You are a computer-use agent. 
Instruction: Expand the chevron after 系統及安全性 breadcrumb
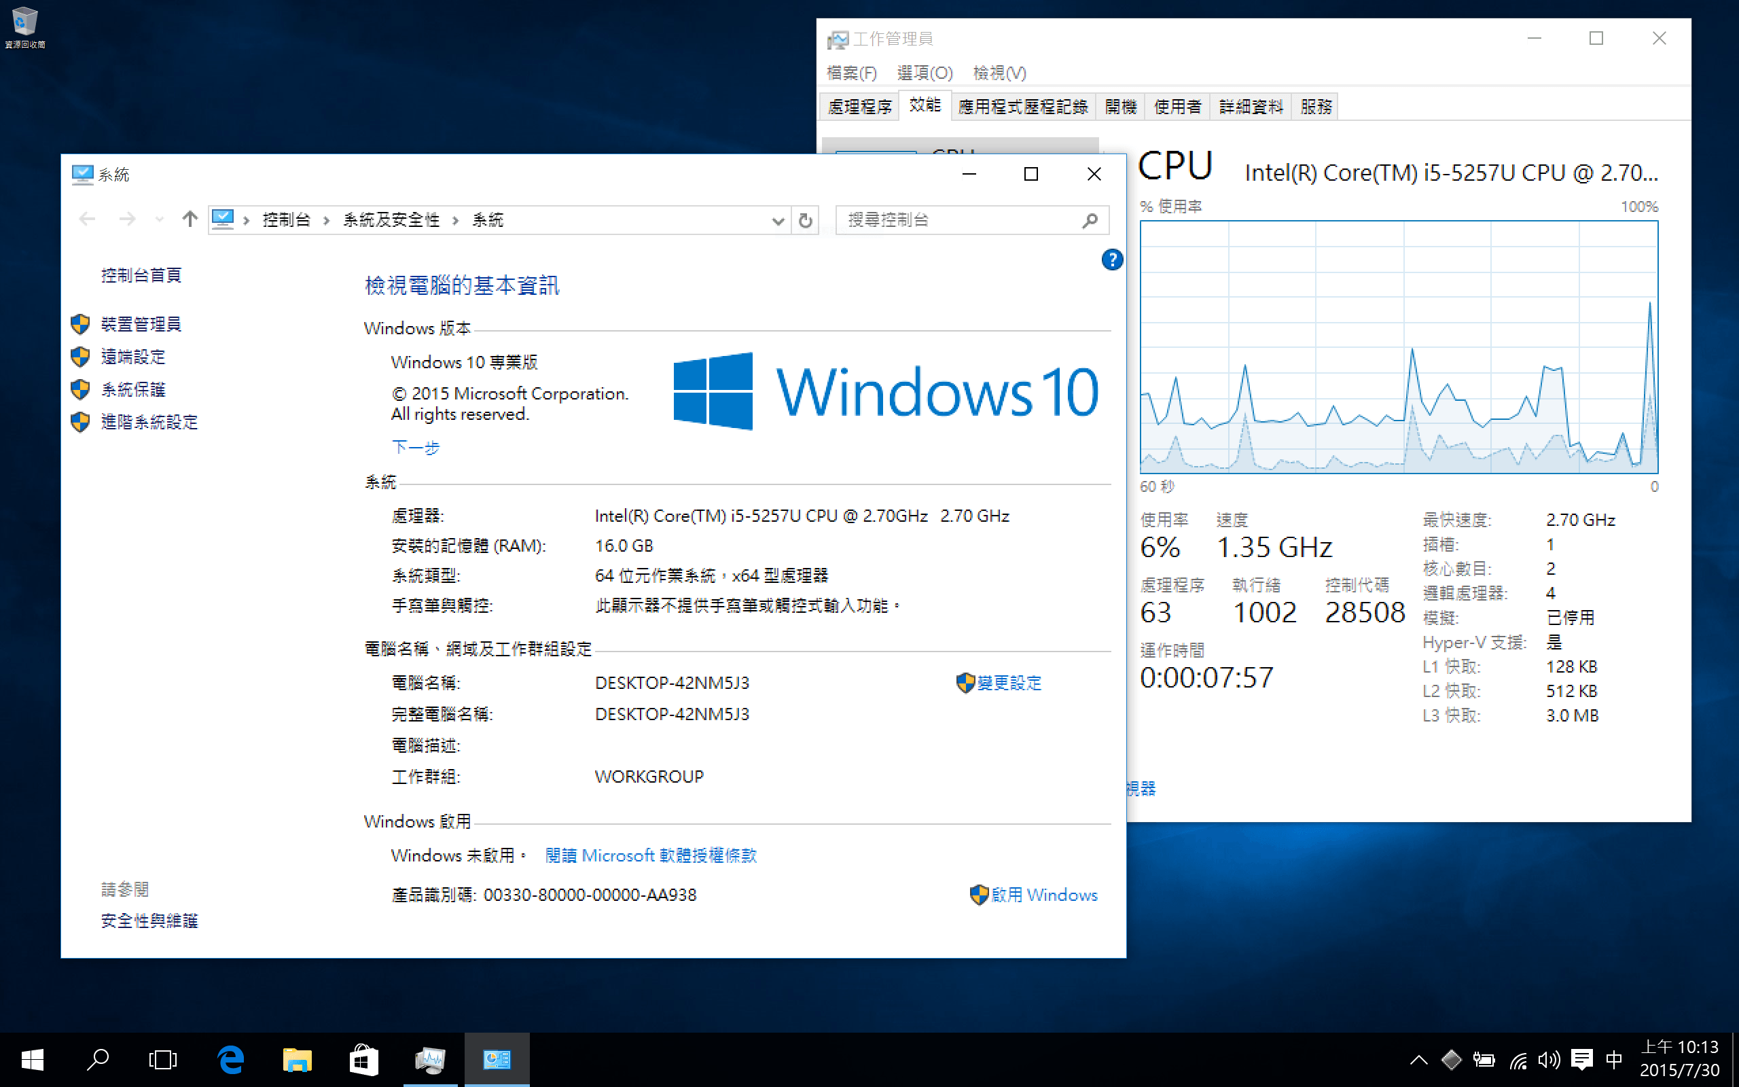(x=456, y=220)
